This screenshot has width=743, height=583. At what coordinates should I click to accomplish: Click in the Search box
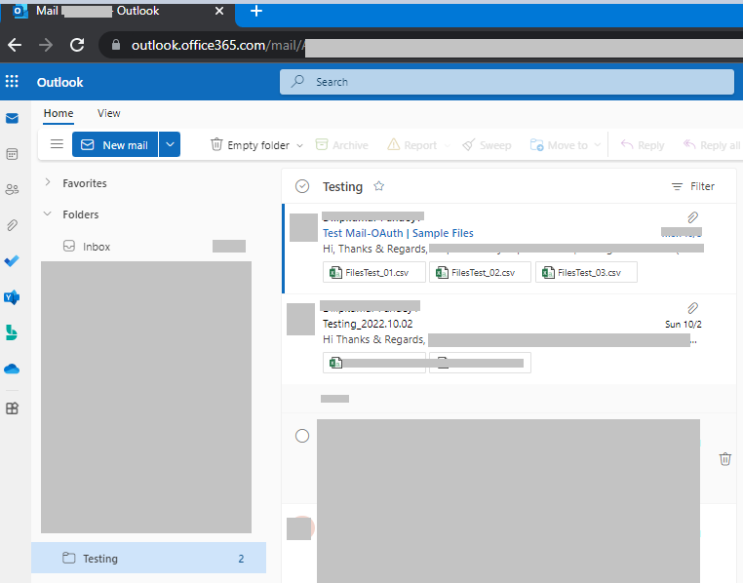pos(507,82)
